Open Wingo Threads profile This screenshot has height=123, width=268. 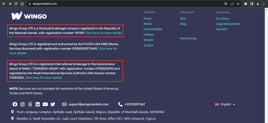click(30, 104)
